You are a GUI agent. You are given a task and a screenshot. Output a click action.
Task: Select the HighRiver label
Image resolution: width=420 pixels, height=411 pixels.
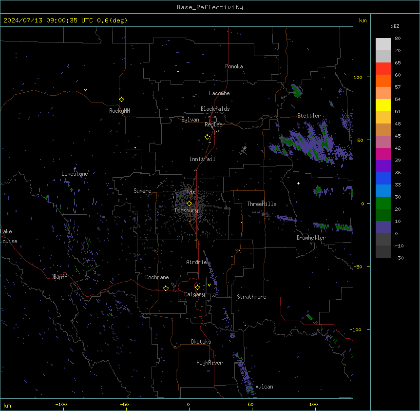point(210,363)
